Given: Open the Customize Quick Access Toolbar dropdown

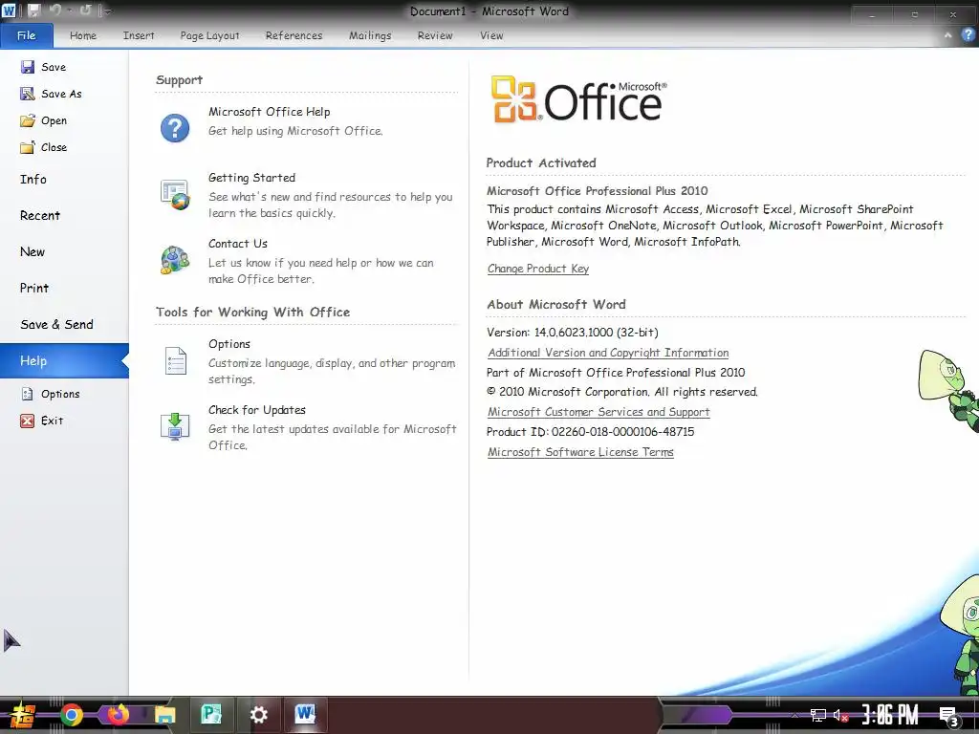Looking at the screenshot, I should [x=106, y=11].
